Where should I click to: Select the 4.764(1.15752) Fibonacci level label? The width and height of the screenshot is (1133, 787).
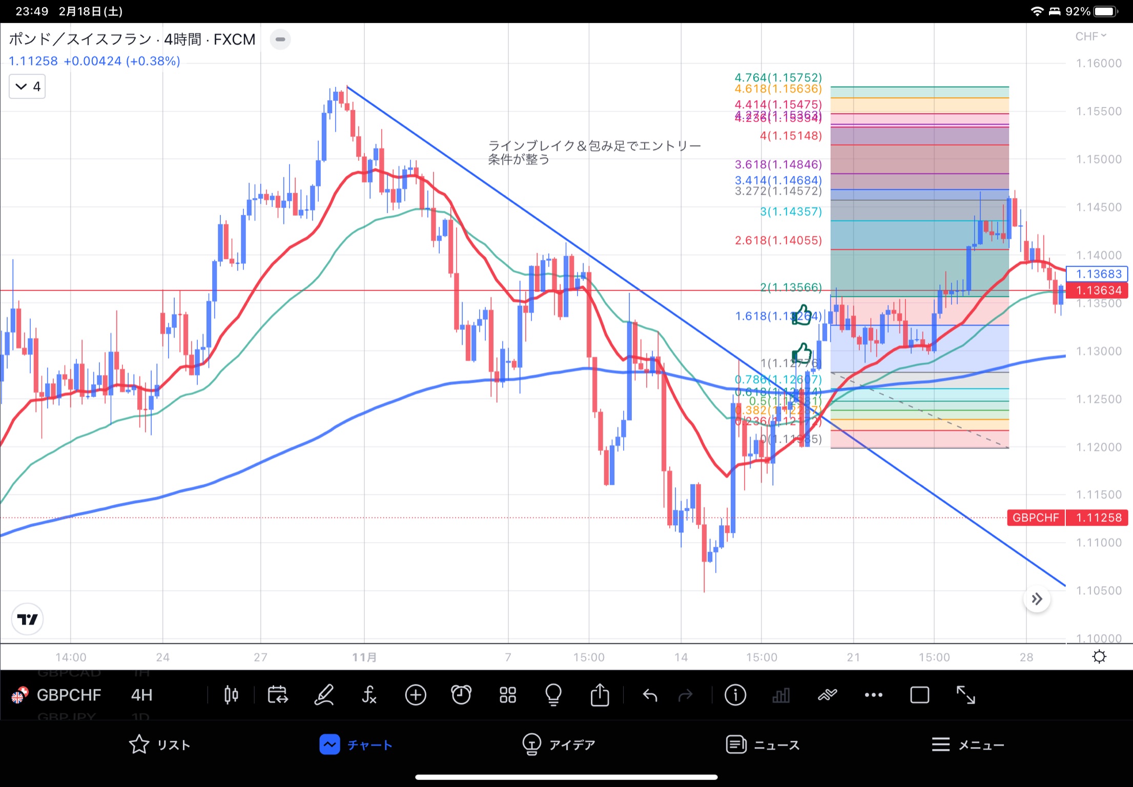point(778,77)
